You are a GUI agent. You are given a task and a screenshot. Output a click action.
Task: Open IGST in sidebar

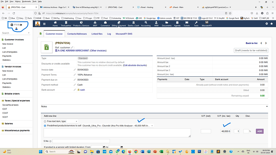4,109
